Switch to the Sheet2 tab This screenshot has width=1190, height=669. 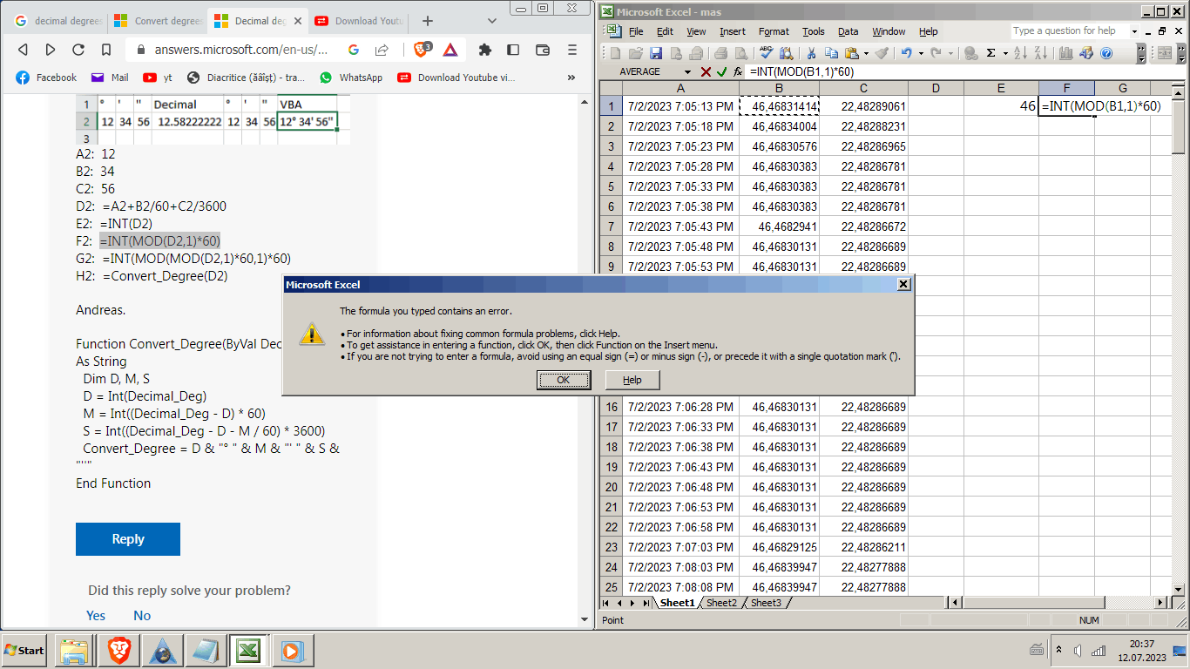[x=722, y=602]
